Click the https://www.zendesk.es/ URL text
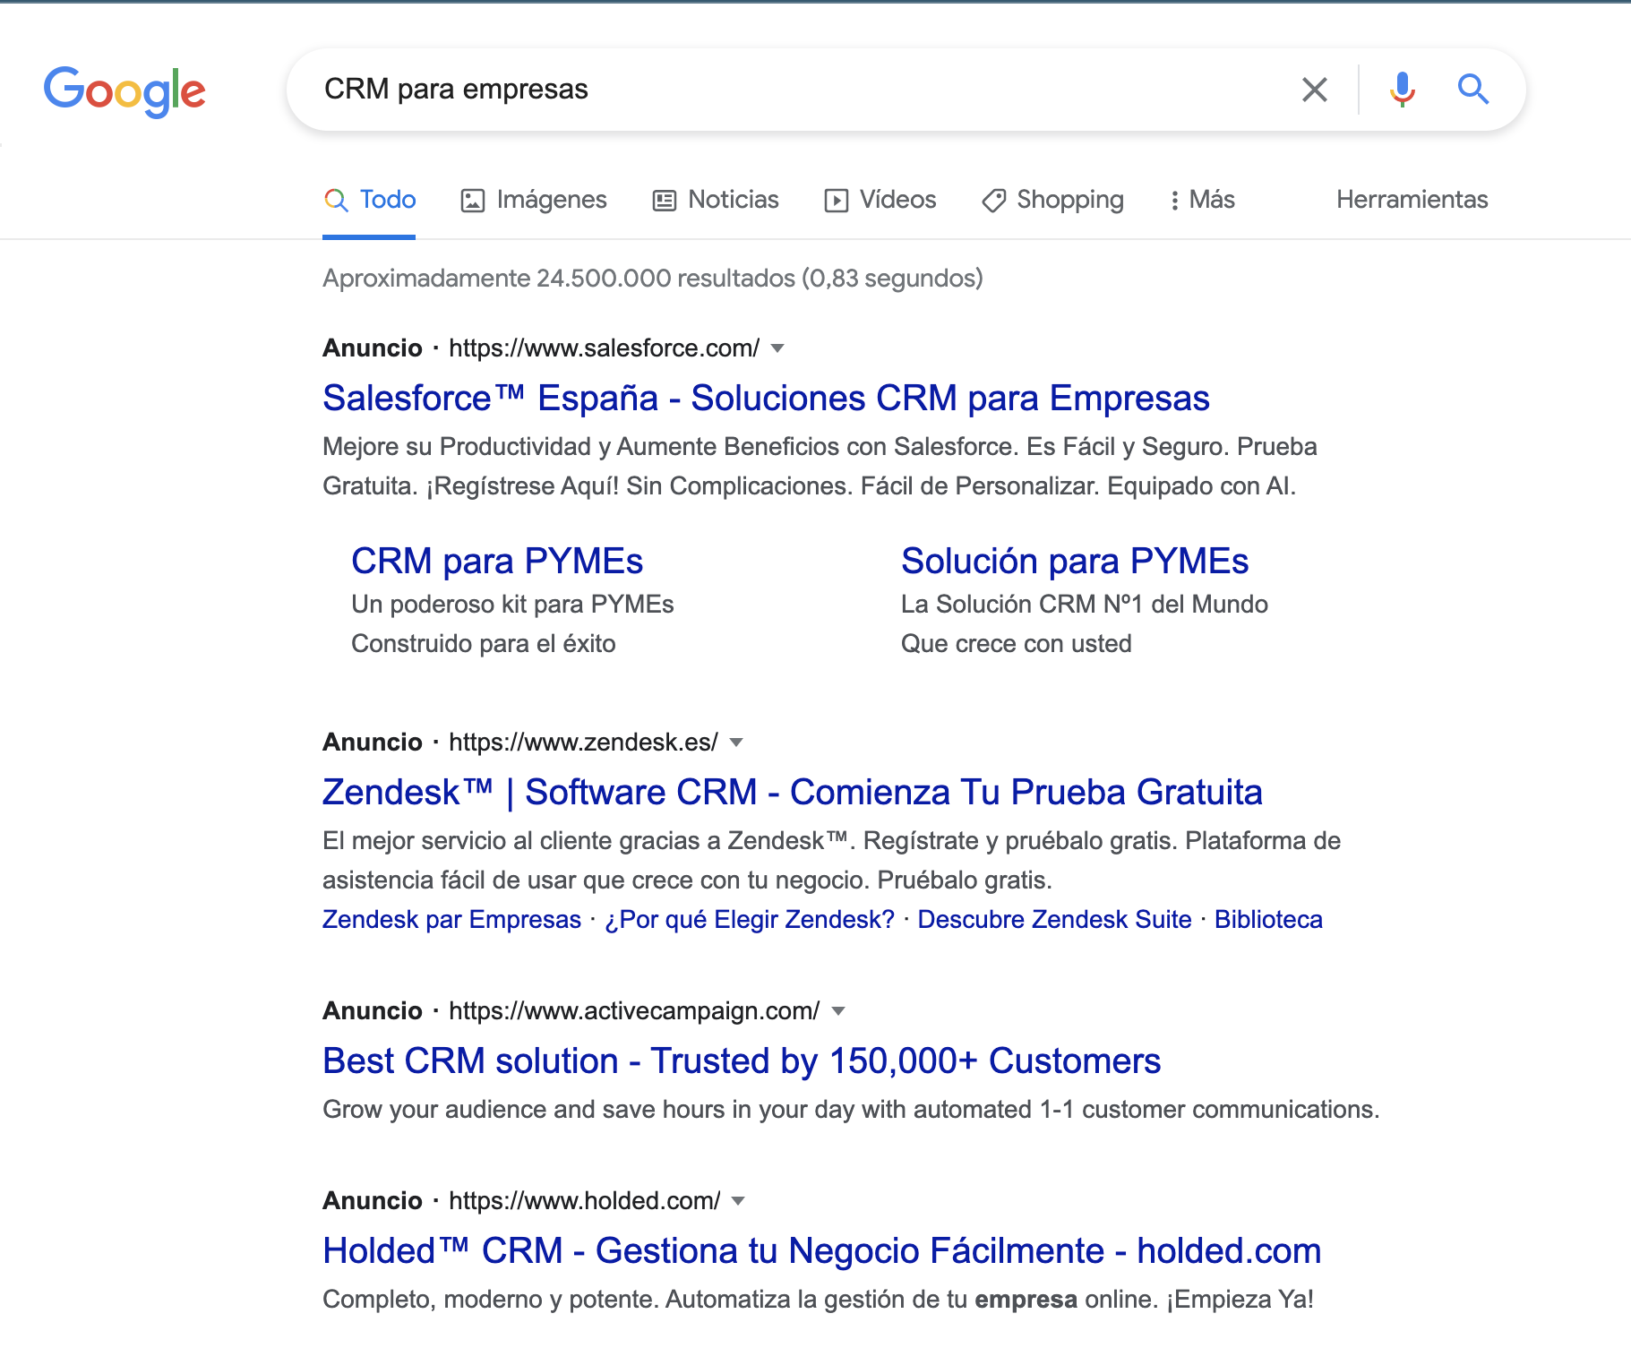This screenshot has height=1348, width=1631. [x=583, y=743]
